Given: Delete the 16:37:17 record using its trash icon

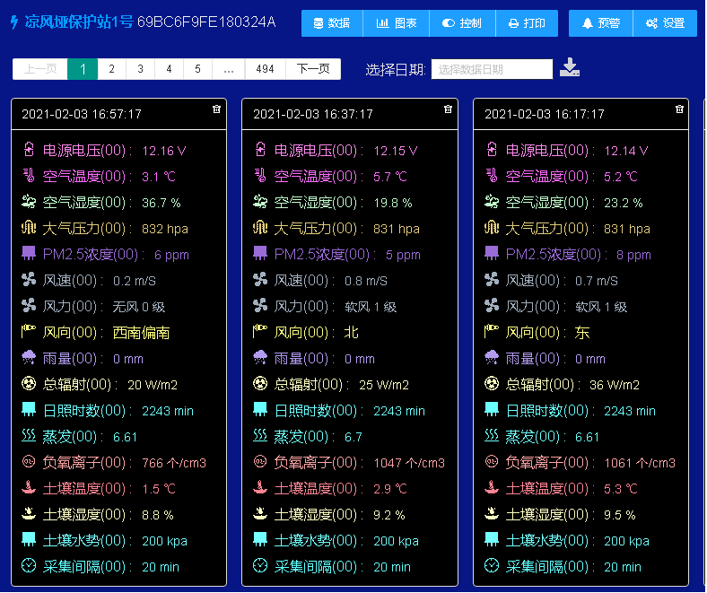Looking at the screenshot, I should (x=448, y=109).
